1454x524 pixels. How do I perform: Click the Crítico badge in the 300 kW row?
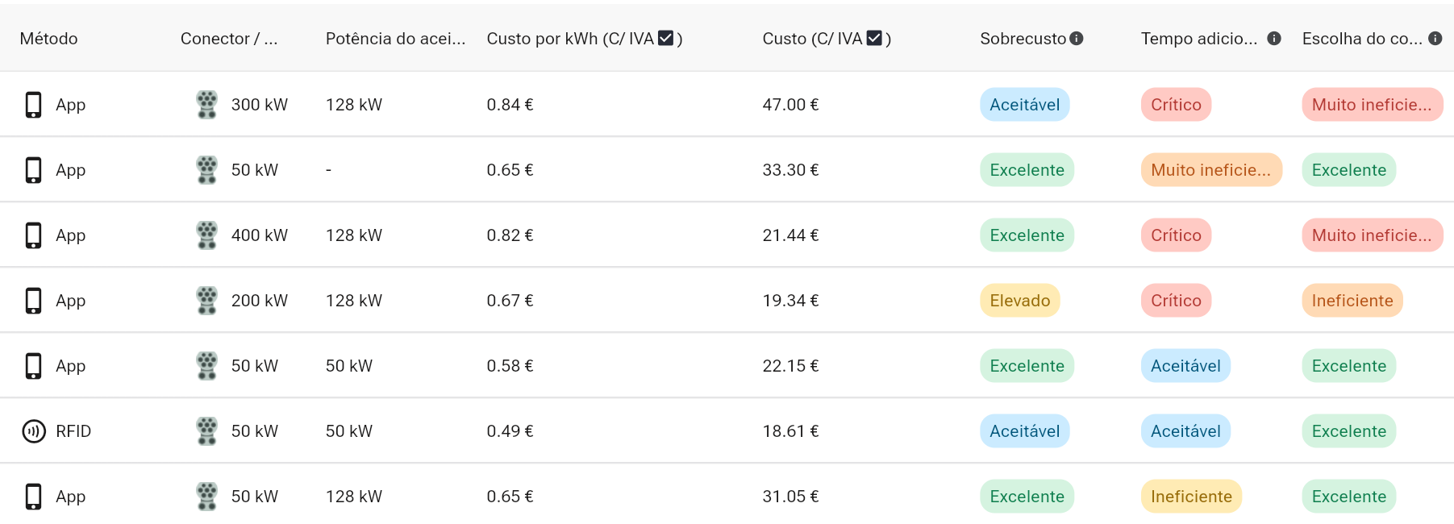click(1176, 105)
